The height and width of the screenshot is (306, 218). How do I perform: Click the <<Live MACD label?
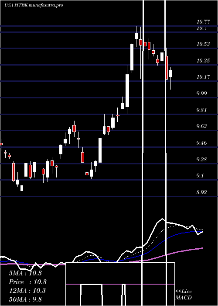tap(184, 294)
